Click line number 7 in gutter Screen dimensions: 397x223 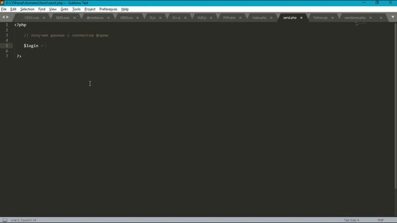7,56
